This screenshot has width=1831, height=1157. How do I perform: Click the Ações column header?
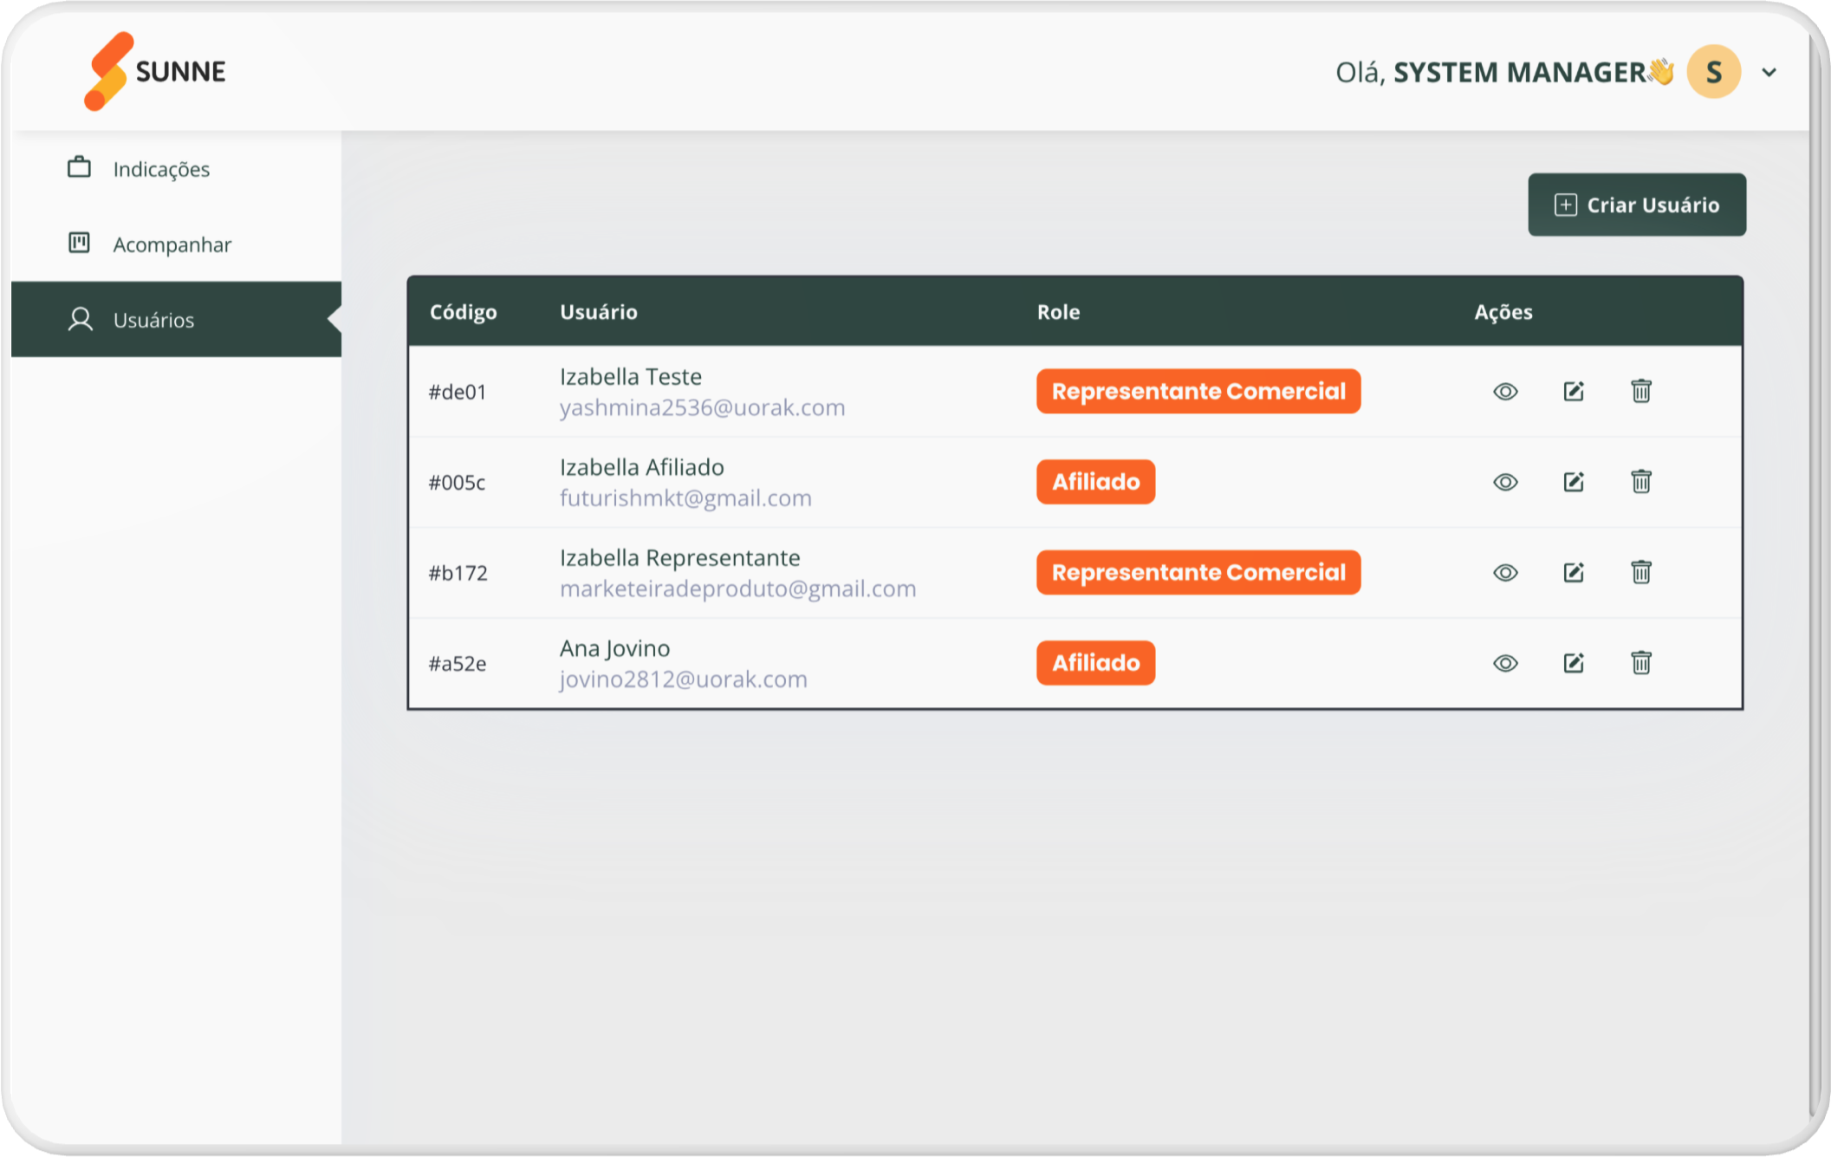tap(1503, 312)
